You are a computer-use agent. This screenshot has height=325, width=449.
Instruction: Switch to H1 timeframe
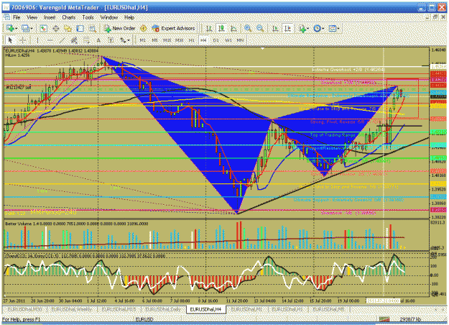pos(191,40)
